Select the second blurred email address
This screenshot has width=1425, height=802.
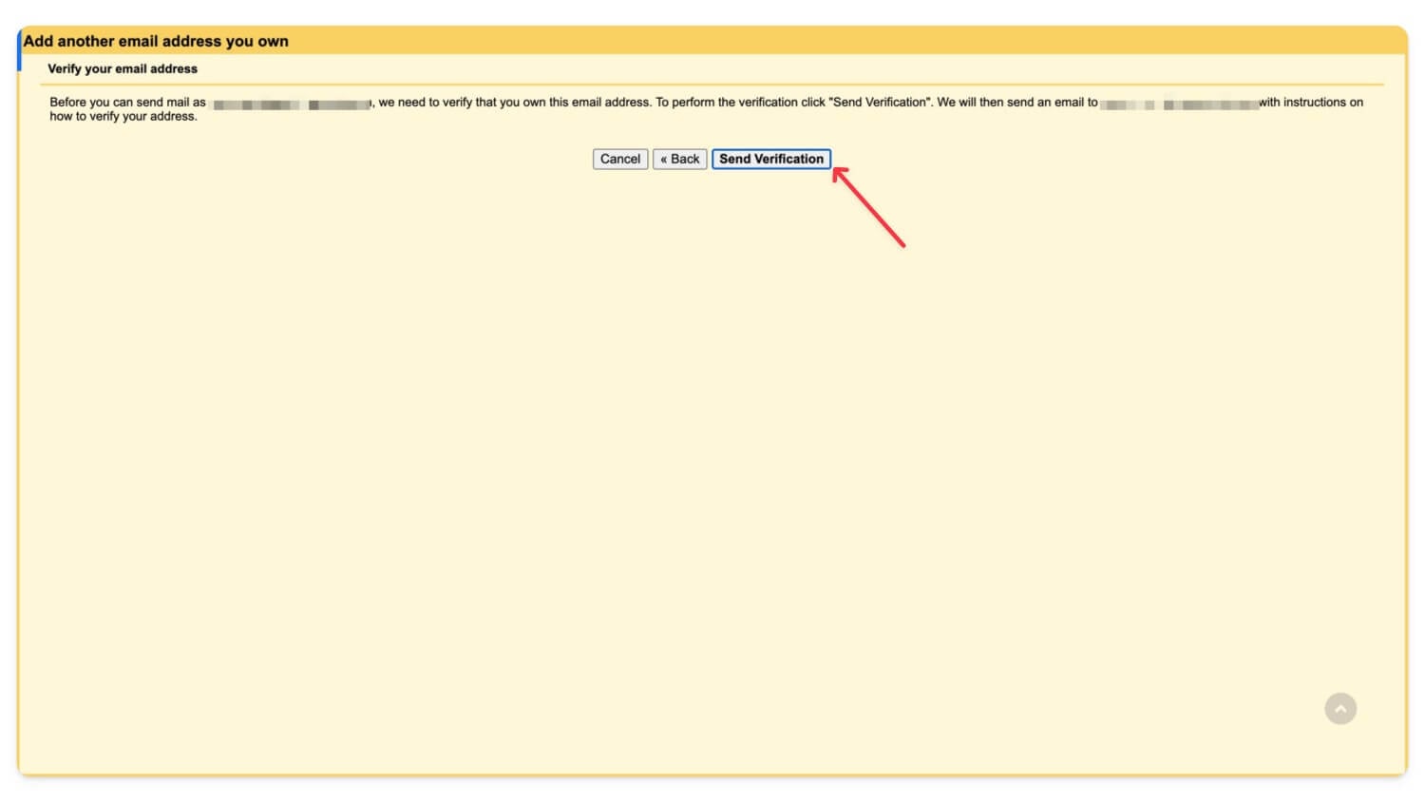[x=1178, y=104]
